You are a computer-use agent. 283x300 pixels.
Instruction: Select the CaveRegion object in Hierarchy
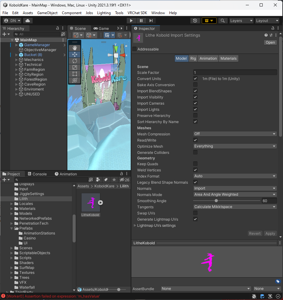point(35,84)
